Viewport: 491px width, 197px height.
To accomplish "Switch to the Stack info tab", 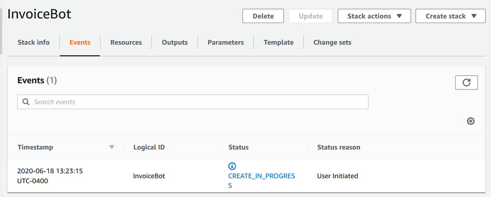I will click(33, 42).
